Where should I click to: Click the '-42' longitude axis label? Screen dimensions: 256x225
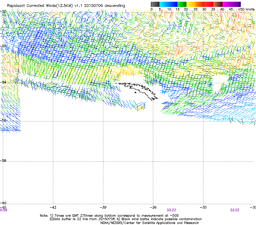coord(53,207)
